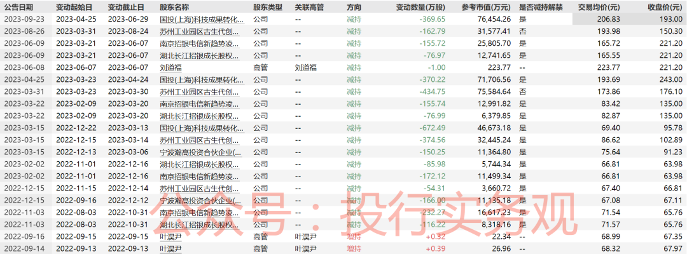Select market value 3,660.72
Viewport: 687px width, 254px height.
496,189
